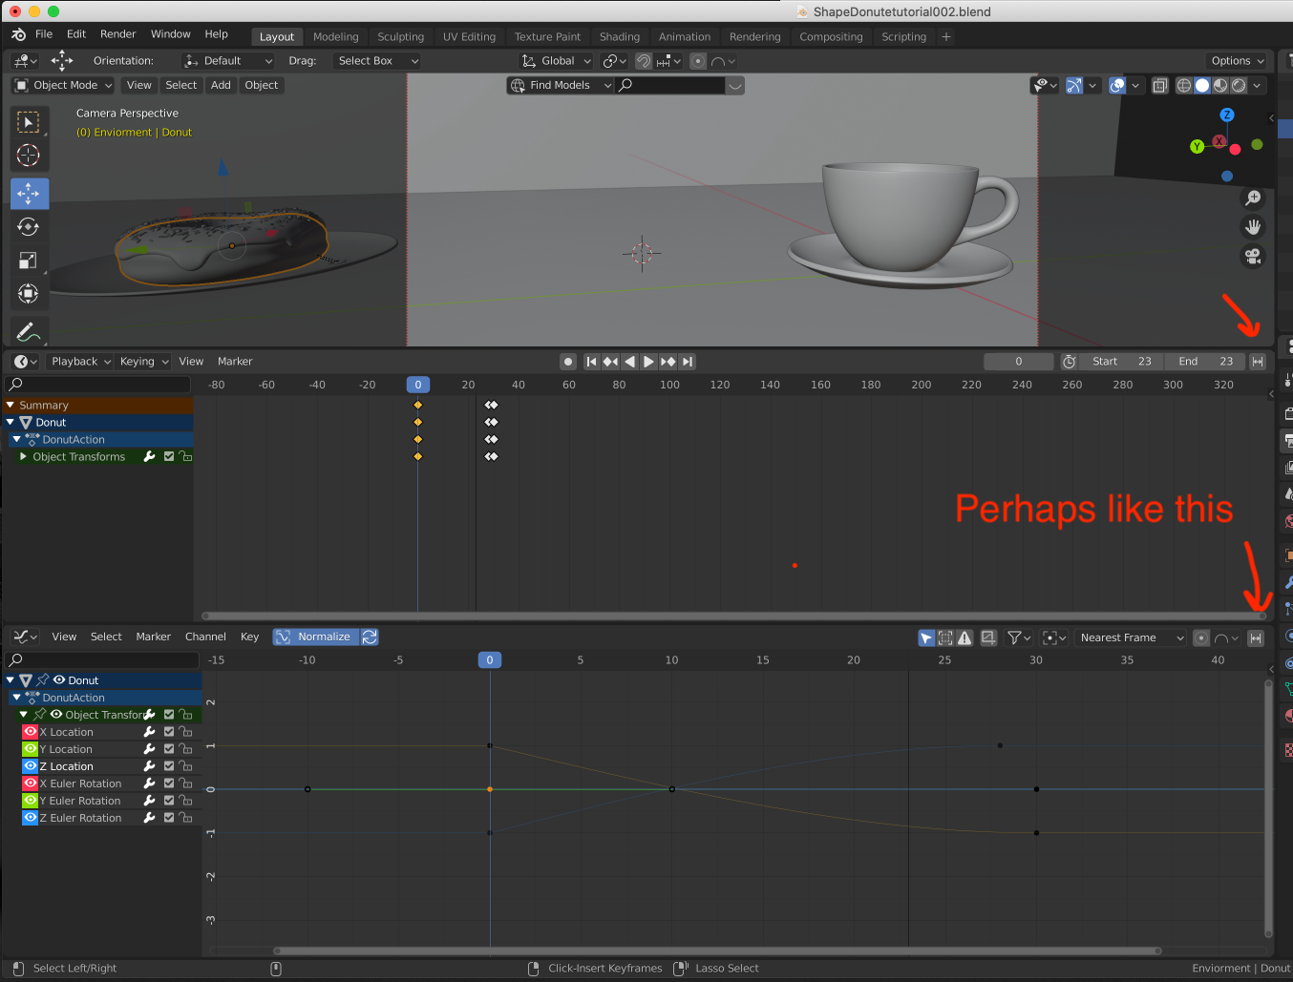Image resolution: width=1293 pixels, height=982 pixels.
Task: Toggle the viewport snapping magnet
Action: pyautogui.click(x=644, y=61)
